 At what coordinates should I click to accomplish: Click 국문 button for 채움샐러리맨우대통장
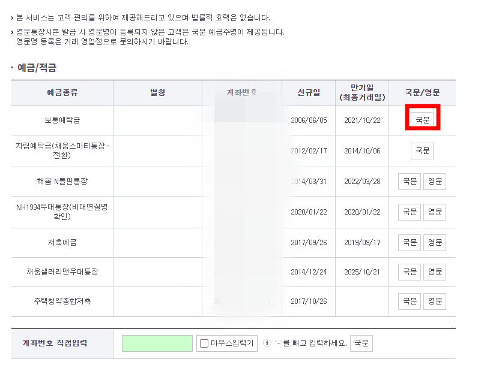tap(410, 272)
